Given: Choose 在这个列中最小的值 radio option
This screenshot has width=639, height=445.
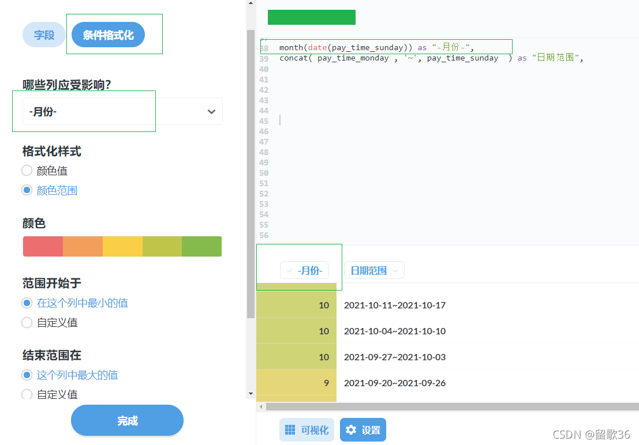Looking at the screenshot, I should click(27, 303).
